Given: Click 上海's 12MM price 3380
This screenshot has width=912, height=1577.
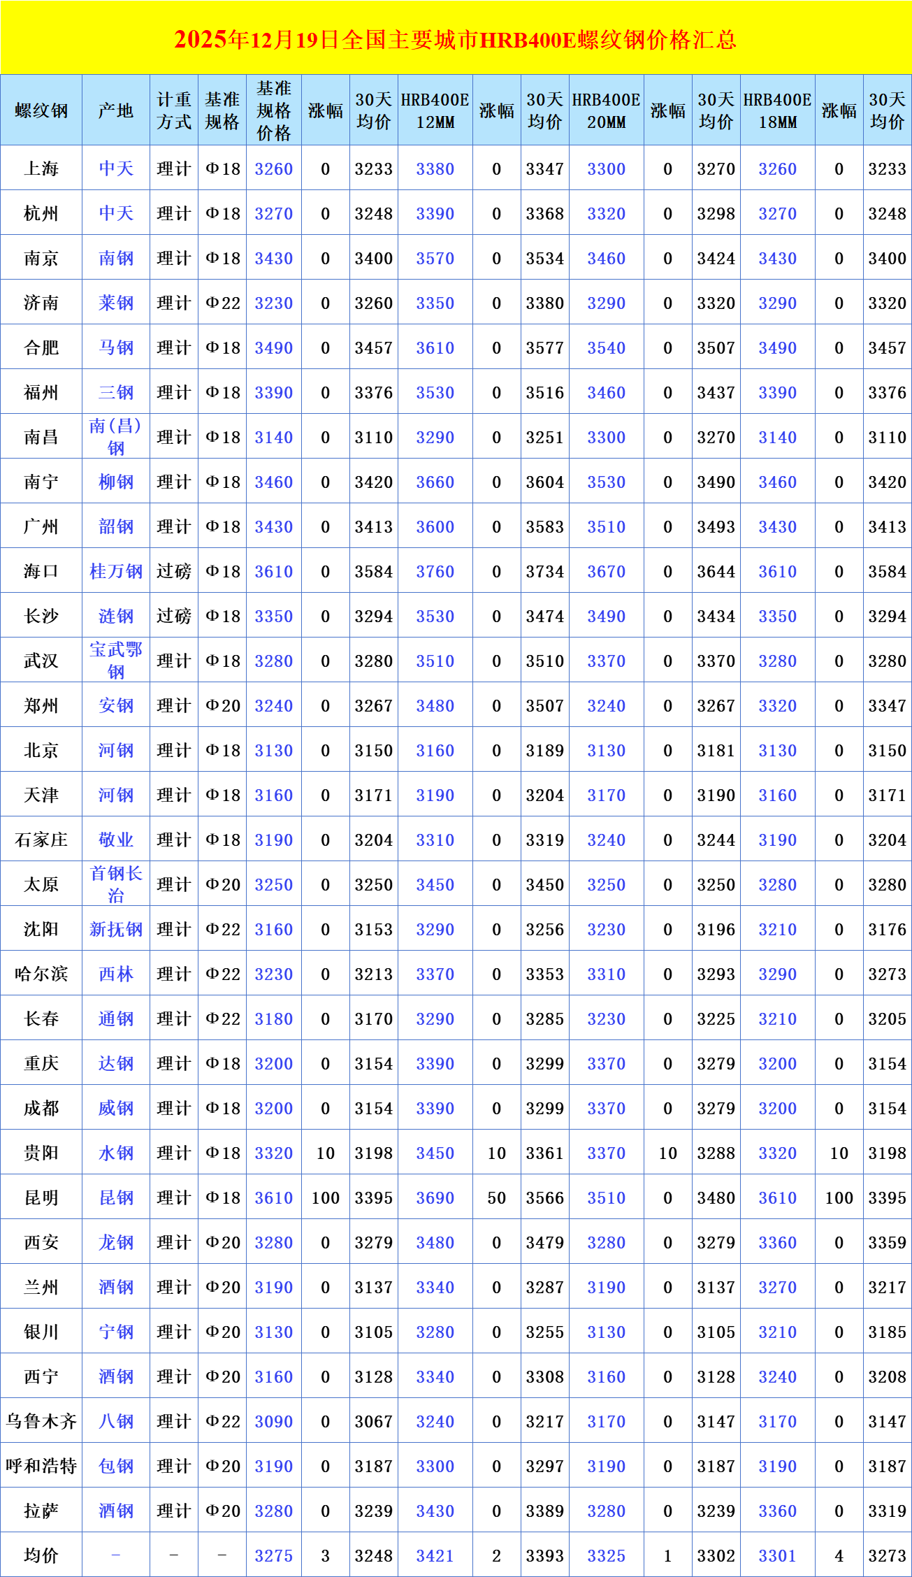Looking at the screenshot, I should click(x=435, y=169).
